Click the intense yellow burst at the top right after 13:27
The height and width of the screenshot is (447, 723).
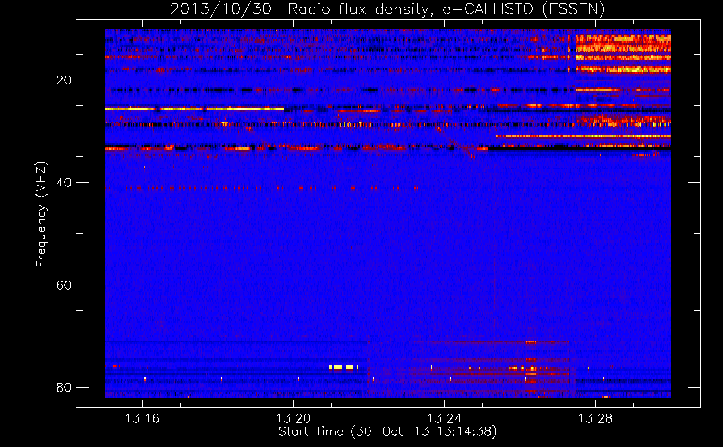click(623, 54)
